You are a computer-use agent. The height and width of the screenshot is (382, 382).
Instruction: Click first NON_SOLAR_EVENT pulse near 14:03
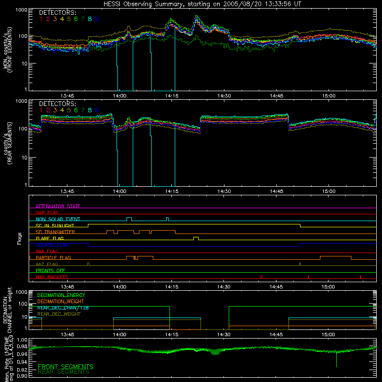point(129,219)
